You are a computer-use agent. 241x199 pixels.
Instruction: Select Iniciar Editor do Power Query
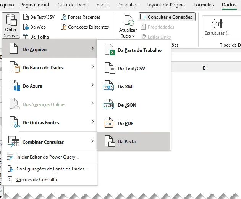pos(50,157)
